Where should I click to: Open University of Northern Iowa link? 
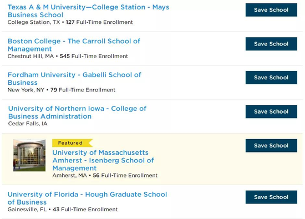coord(77,112)
